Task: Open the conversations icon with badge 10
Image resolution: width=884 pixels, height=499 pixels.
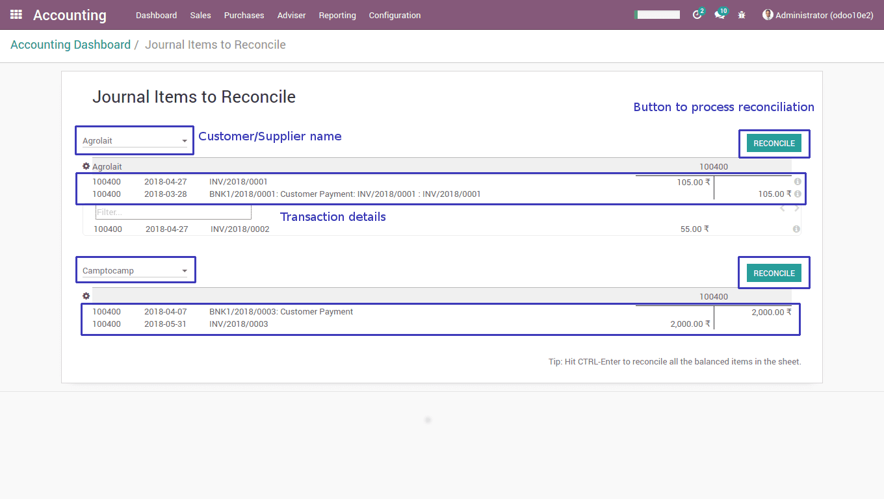Action: [x=720, y=15]
